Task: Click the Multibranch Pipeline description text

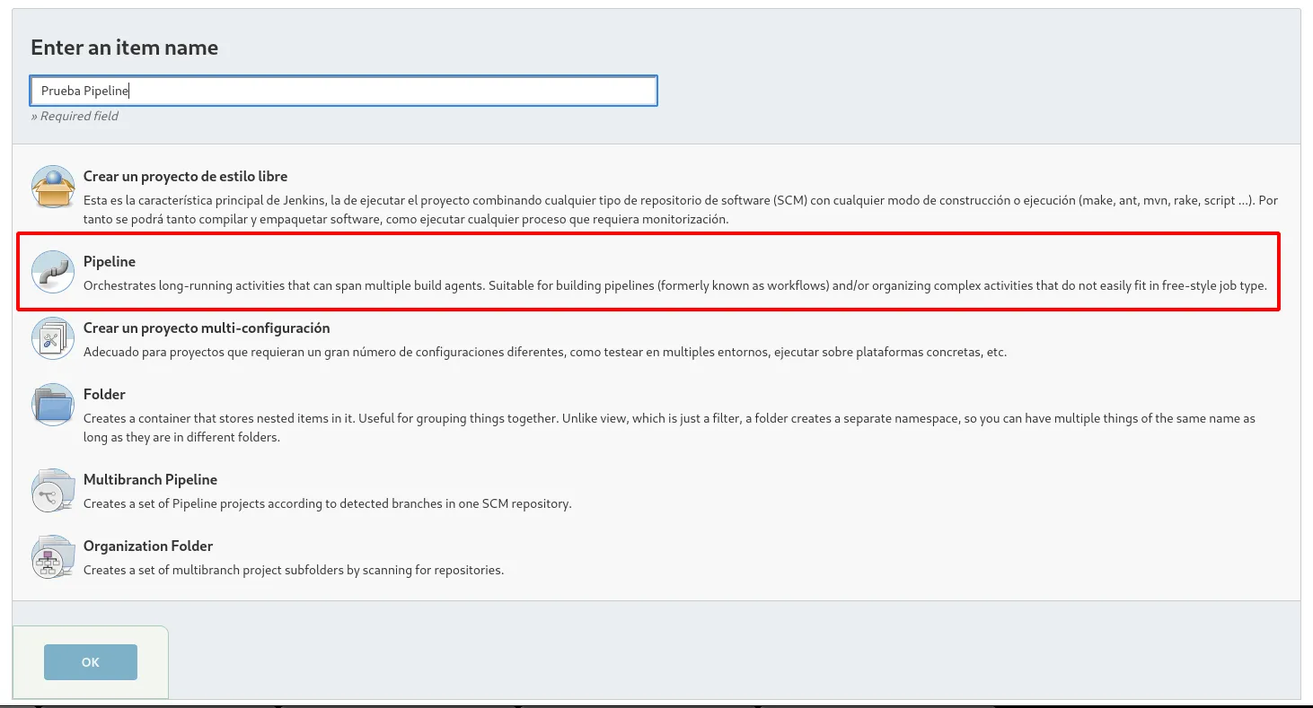Action: tap(327, 503)
